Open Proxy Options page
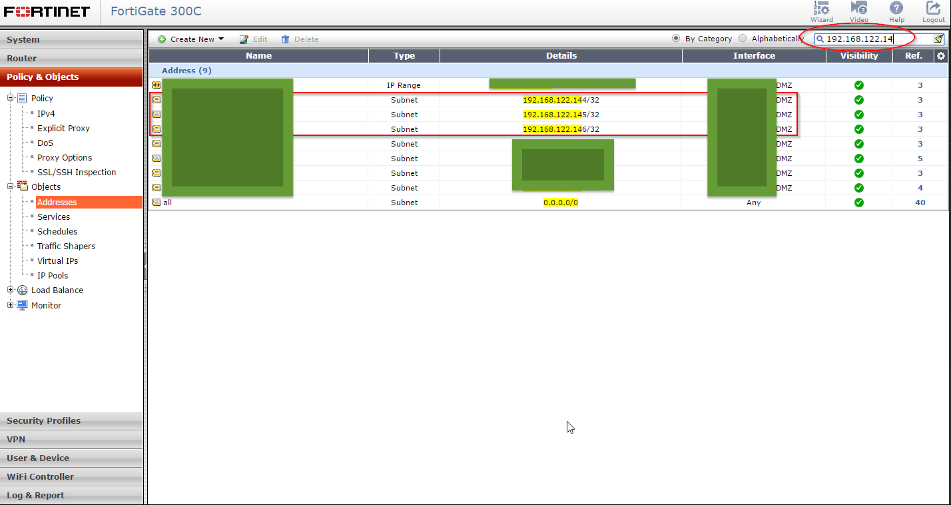The height and width of the screenshot is (505, 951). coord(65,157)
